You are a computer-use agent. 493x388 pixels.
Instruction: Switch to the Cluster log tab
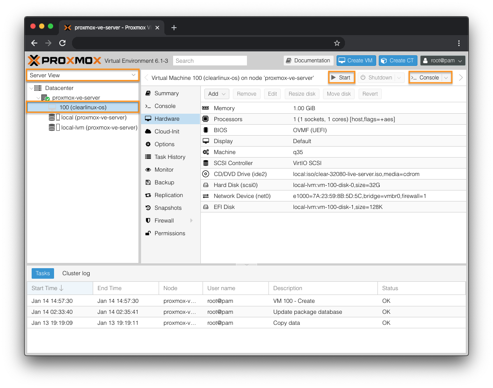point(76,273)
